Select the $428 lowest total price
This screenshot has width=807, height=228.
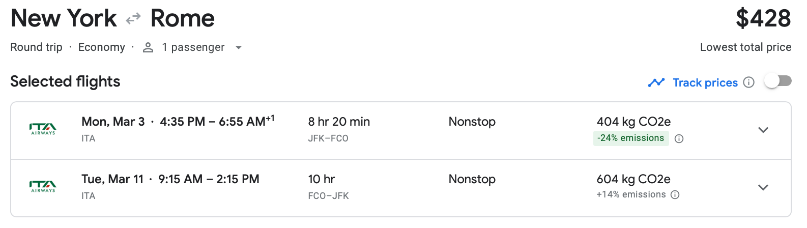pos(763,19)
